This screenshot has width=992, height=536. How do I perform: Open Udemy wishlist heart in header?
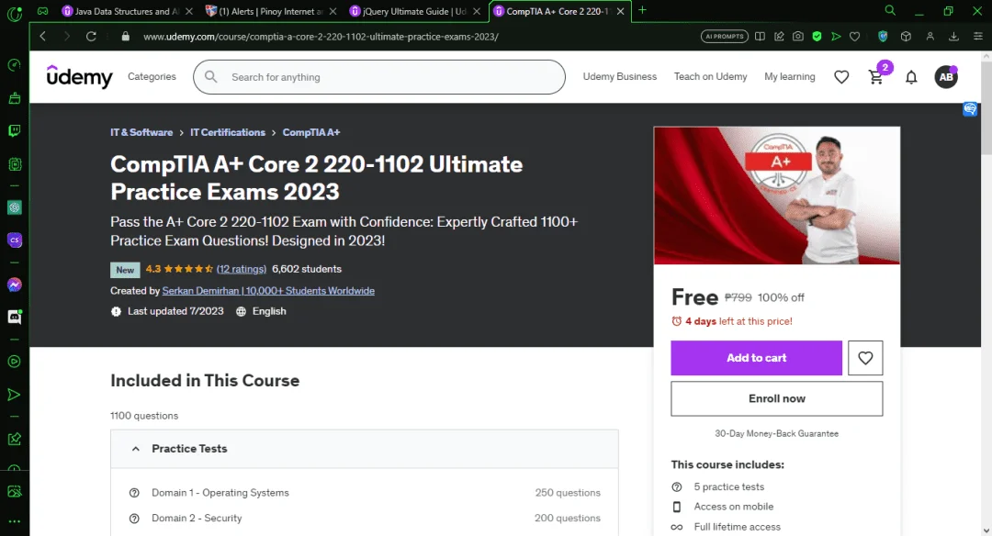(841, 77)
